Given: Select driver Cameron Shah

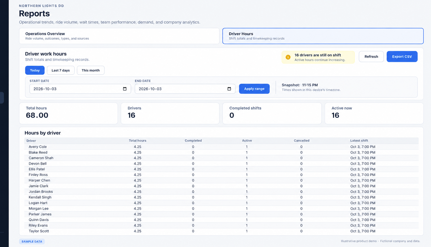Looking at the screenshot, I should 221,158.
